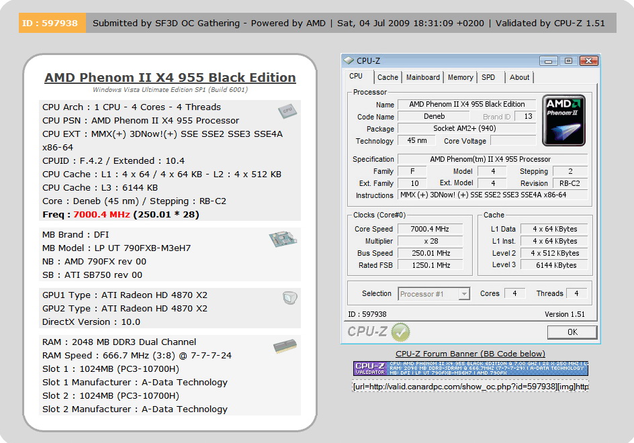The height and width of the screenshot is (443, 634).
Task: Click the Bus Speed value 250.01 MHz
Action: [430, 254]
